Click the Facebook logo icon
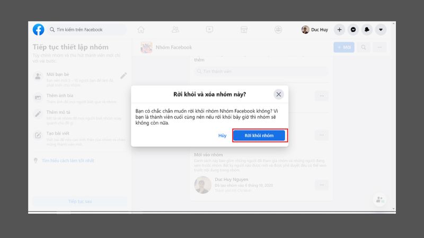424x238 pixels. tap(38, 30)
